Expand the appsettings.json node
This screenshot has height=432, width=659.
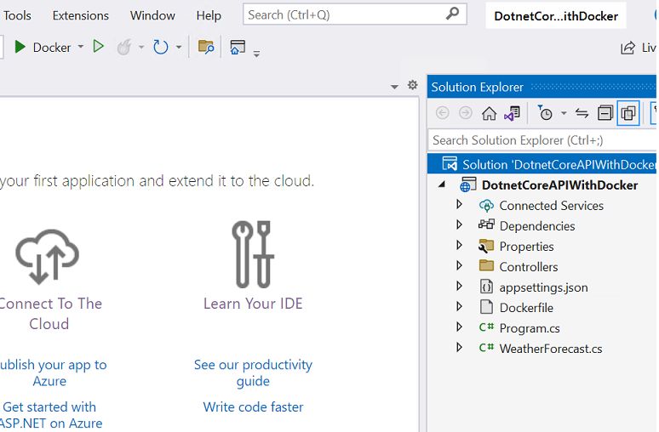pos(460,287)
